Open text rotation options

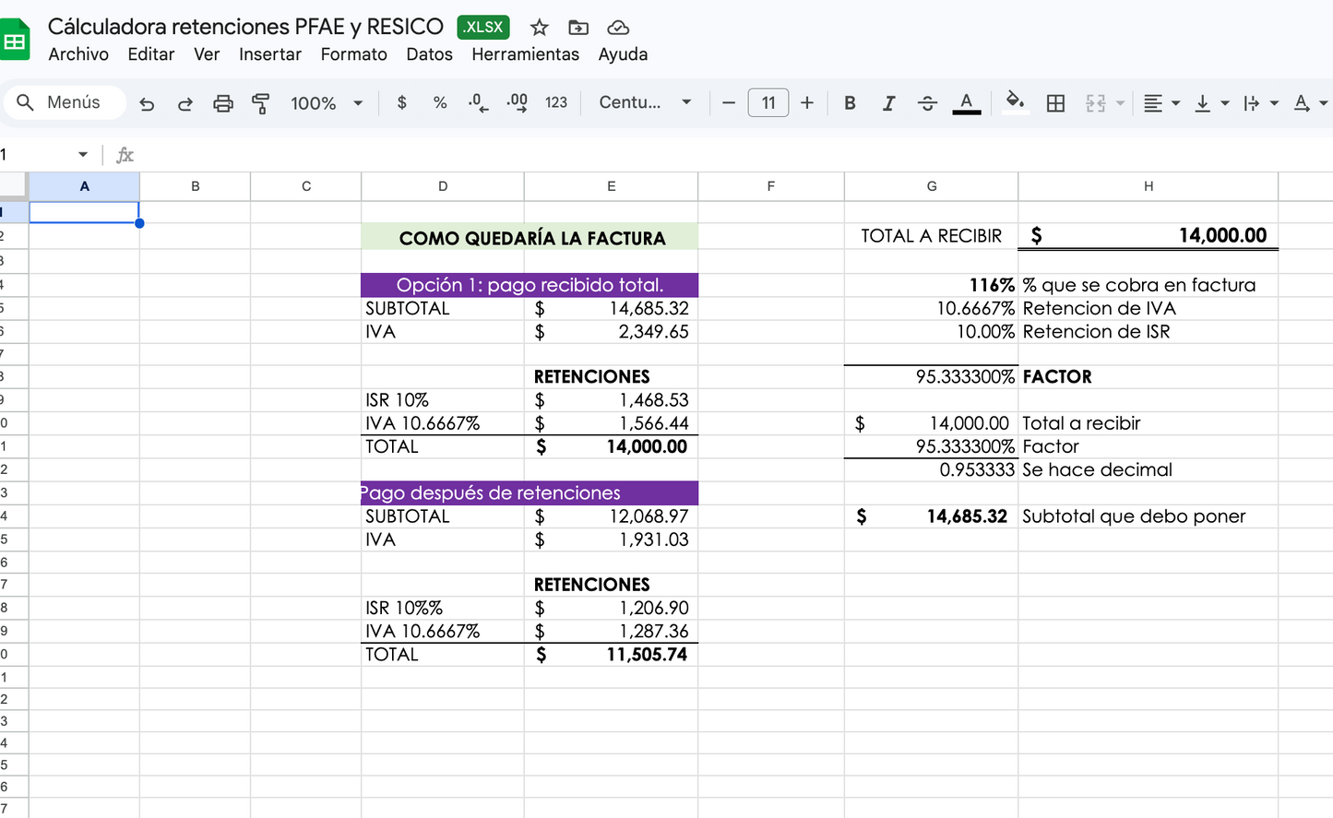click(1309, 103)
